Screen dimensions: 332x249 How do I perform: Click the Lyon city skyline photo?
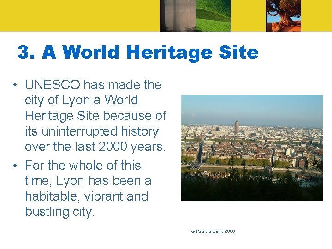pos(252,148)
